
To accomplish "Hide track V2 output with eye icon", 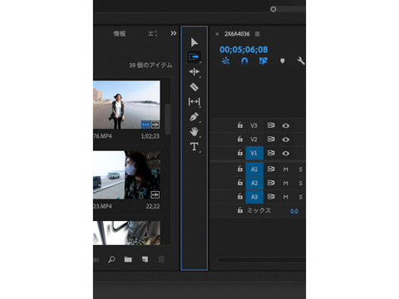I will click(x=286, y=140).
